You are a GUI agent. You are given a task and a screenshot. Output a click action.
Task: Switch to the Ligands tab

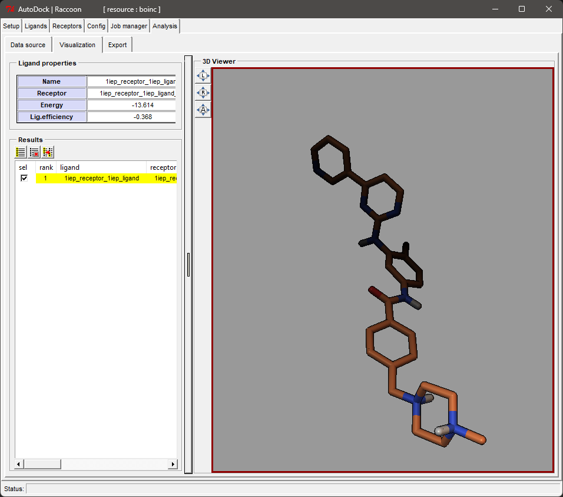click(36, 26)
